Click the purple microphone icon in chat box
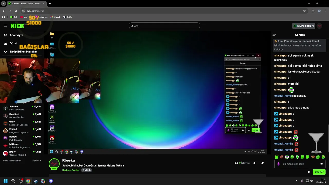329x185 pixels. point(278,164)
